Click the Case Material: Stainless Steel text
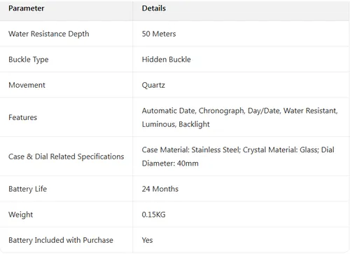 191,150
